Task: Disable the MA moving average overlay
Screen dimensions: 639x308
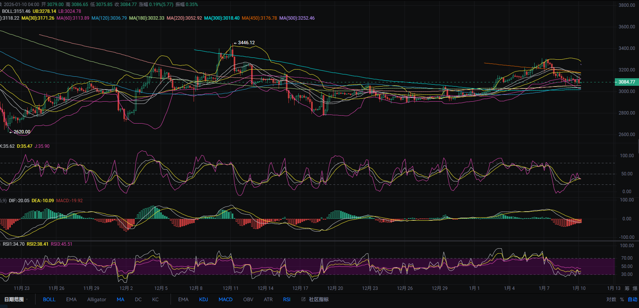Action: click(x=120, y=299)
